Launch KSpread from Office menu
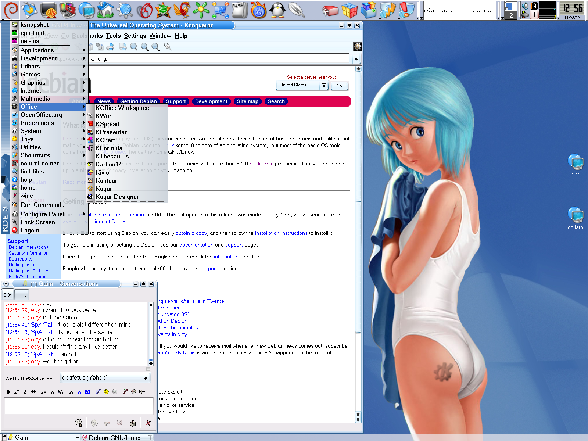588x441 pixels. coord(127,124)
